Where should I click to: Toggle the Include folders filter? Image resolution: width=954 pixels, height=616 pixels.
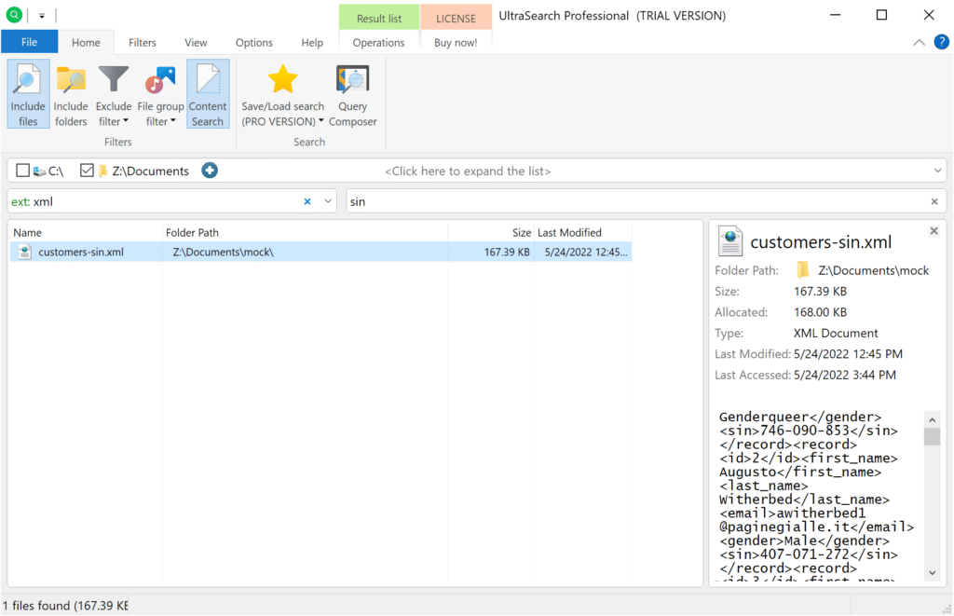tap(71, 94)
